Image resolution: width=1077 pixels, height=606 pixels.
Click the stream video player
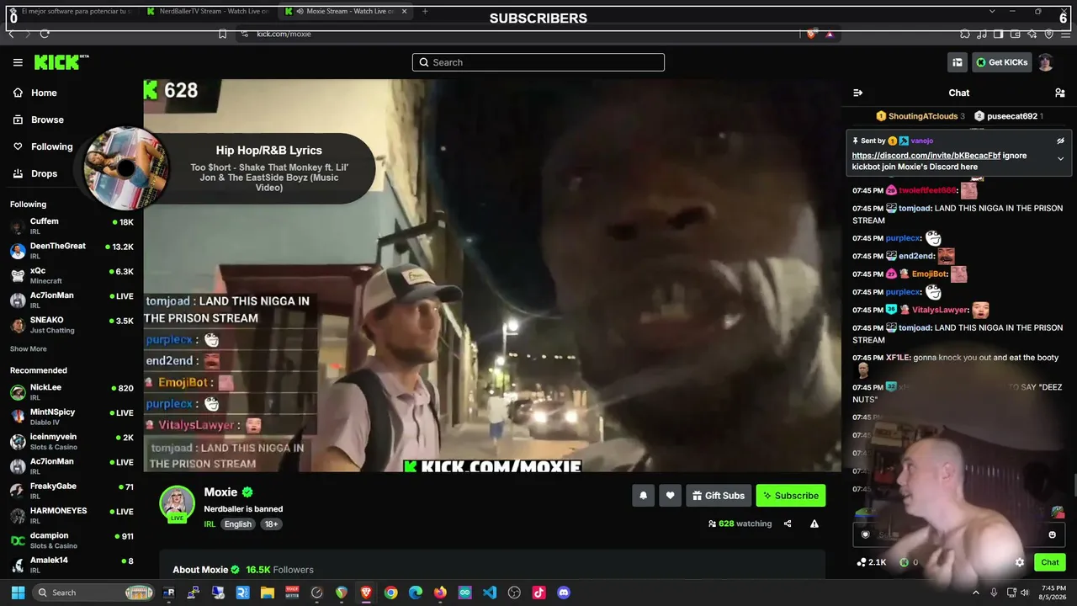492,275
